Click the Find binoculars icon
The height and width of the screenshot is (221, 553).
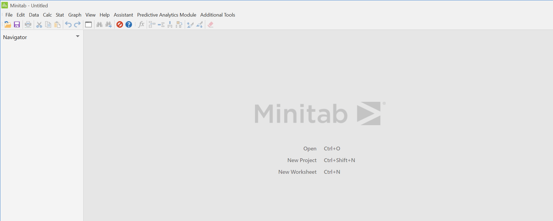[100, 24]
